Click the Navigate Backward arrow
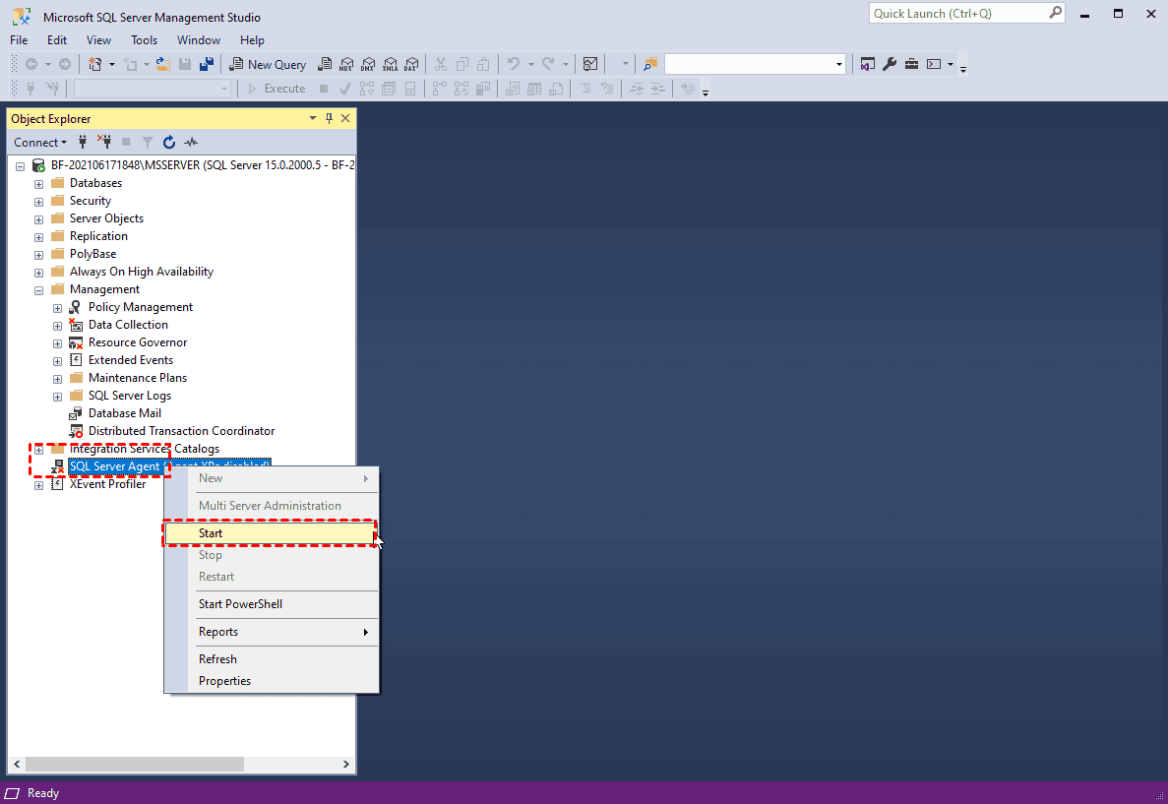 31,65
